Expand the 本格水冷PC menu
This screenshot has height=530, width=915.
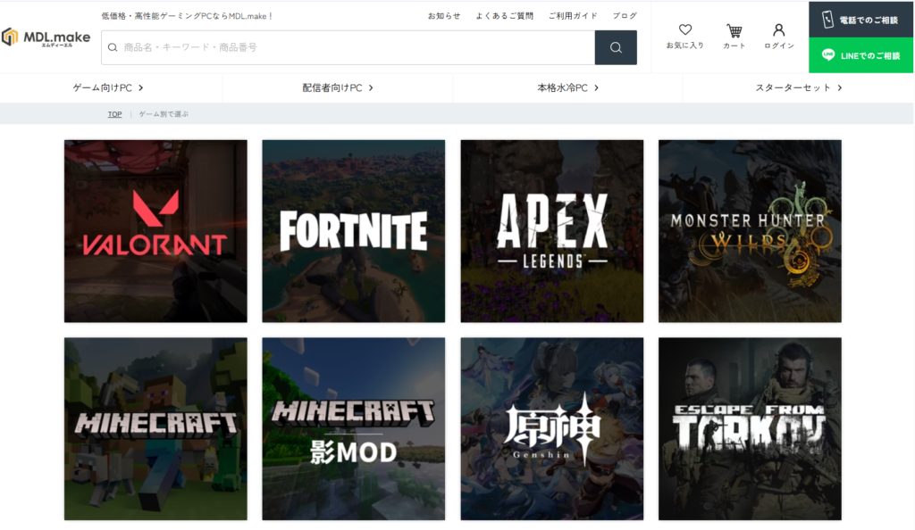[x=567, y=87]
